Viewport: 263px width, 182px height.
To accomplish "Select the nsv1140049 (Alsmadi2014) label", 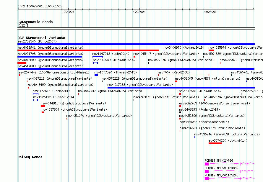I will tap(114, 60).
